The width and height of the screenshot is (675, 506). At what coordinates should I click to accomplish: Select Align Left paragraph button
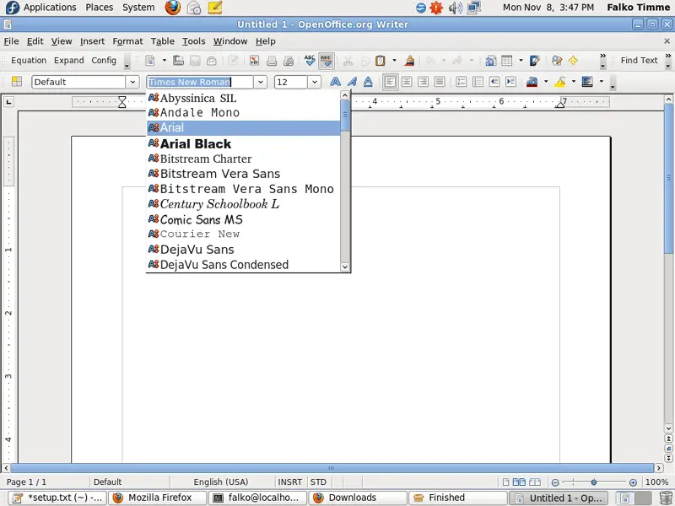tap(391, 82)
